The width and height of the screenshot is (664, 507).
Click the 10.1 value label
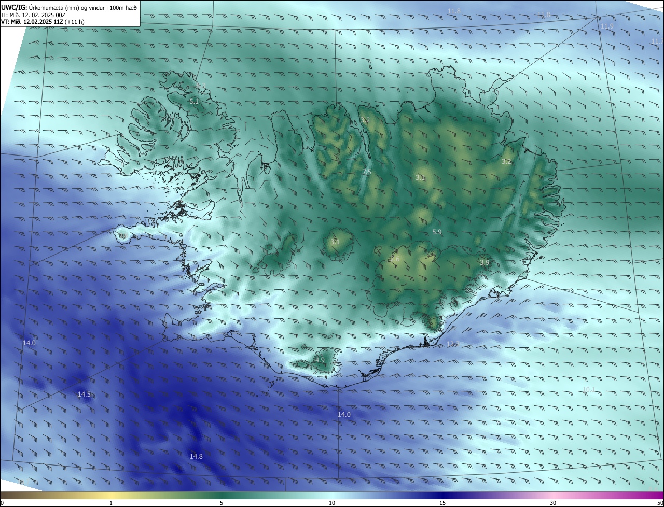pyautogui.click(x=588, y=389)
